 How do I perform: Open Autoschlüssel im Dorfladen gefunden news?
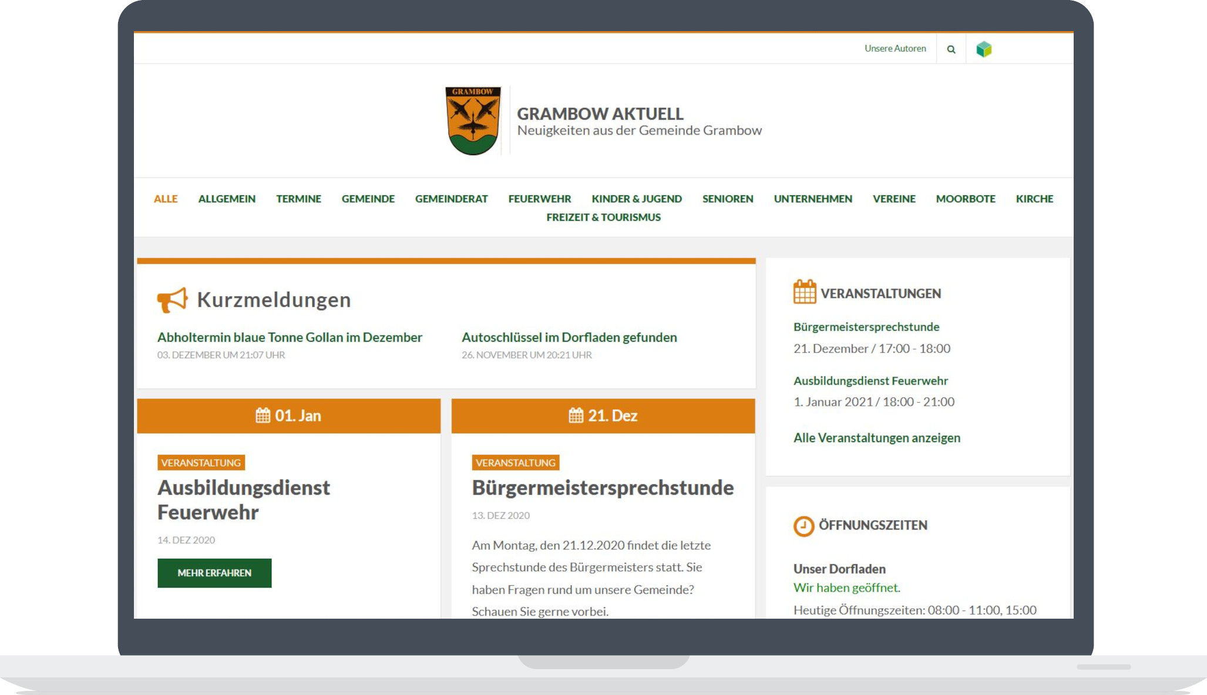tap(569, 338)
